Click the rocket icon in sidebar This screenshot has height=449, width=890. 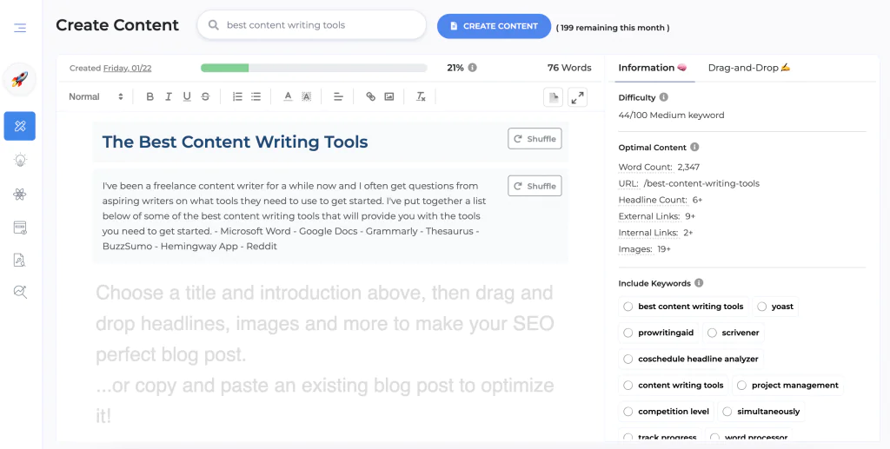pyautogui.click(x=20, y=79)
